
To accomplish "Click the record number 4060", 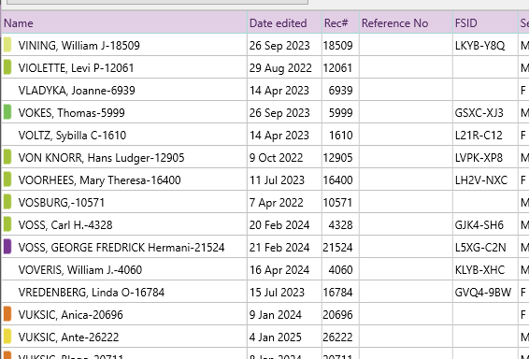I will (x=341, y=270).
